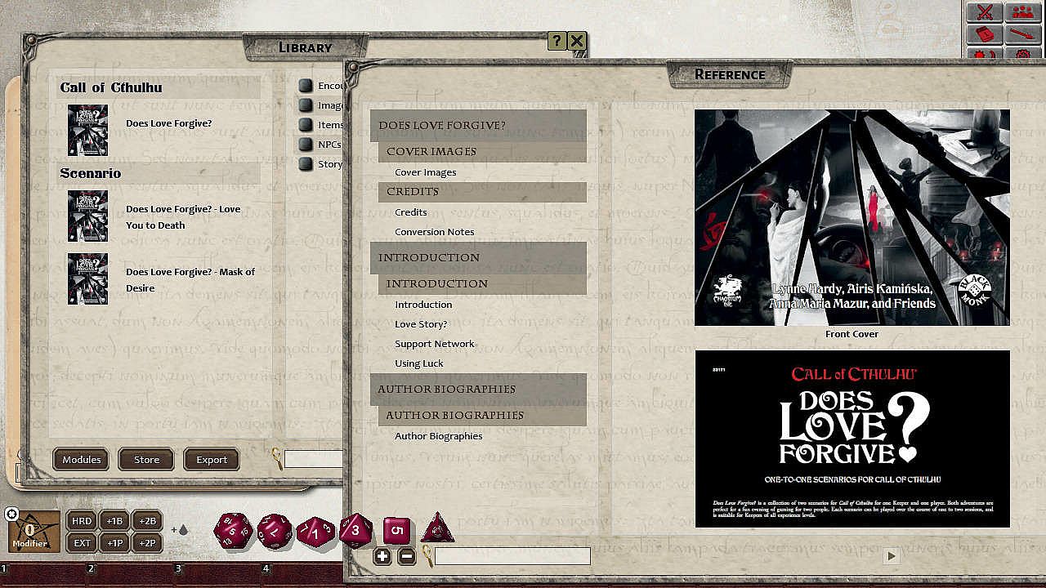This screenshot has width=1046, height=588.
Task: Toggle the +1P penalty die modifier
Action: 115,543
